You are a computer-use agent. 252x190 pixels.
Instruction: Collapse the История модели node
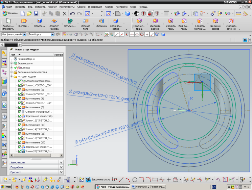(12, 77)
